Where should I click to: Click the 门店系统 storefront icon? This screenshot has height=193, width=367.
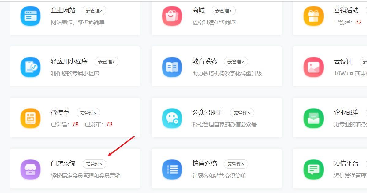click(30, 169)
